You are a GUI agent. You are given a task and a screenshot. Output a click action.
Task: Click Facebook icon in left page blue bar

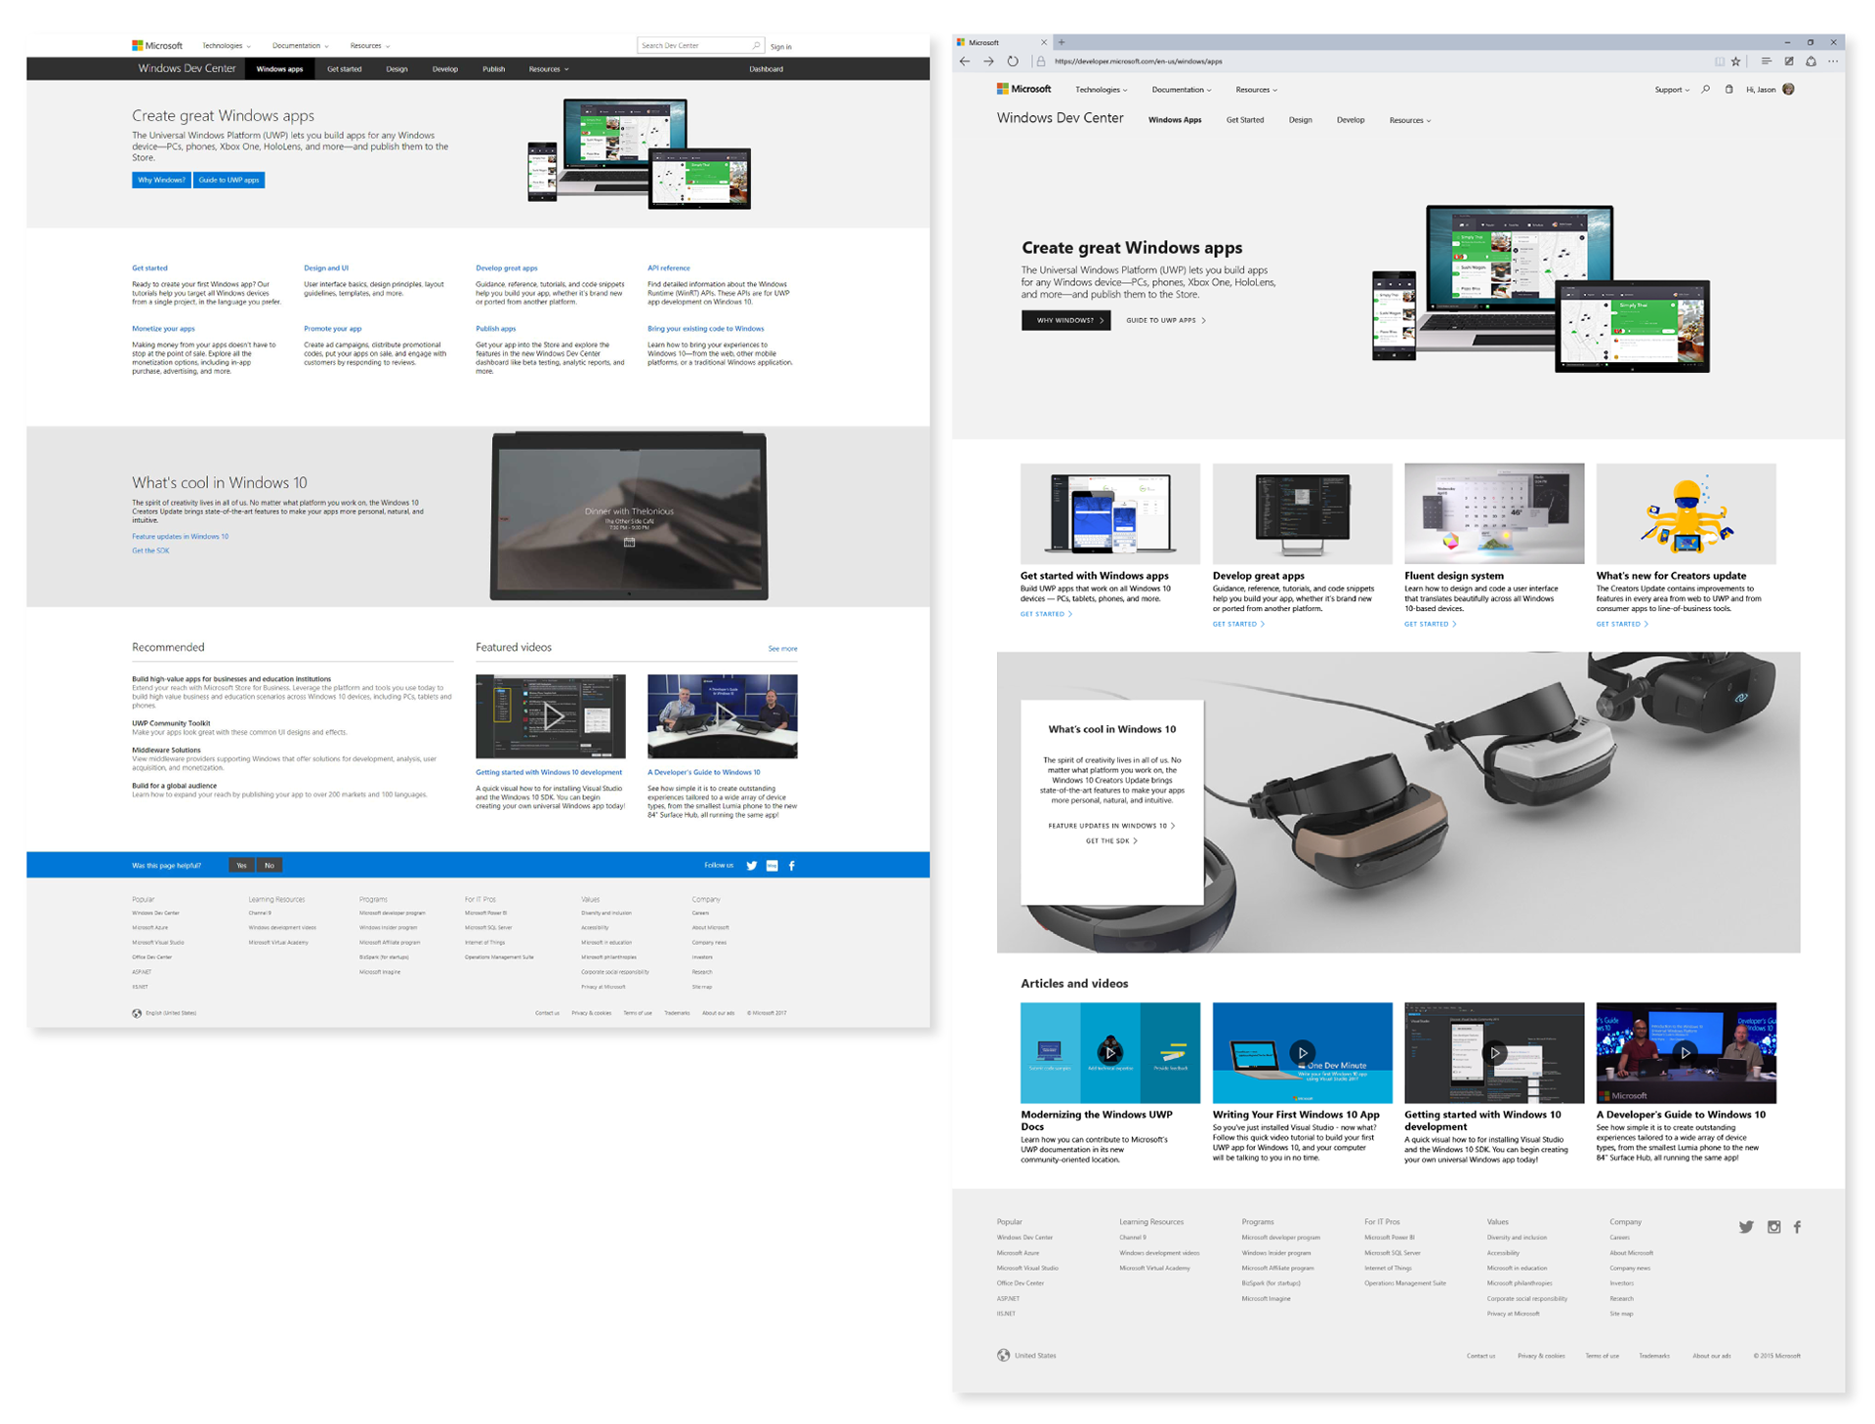pos(791,866)
